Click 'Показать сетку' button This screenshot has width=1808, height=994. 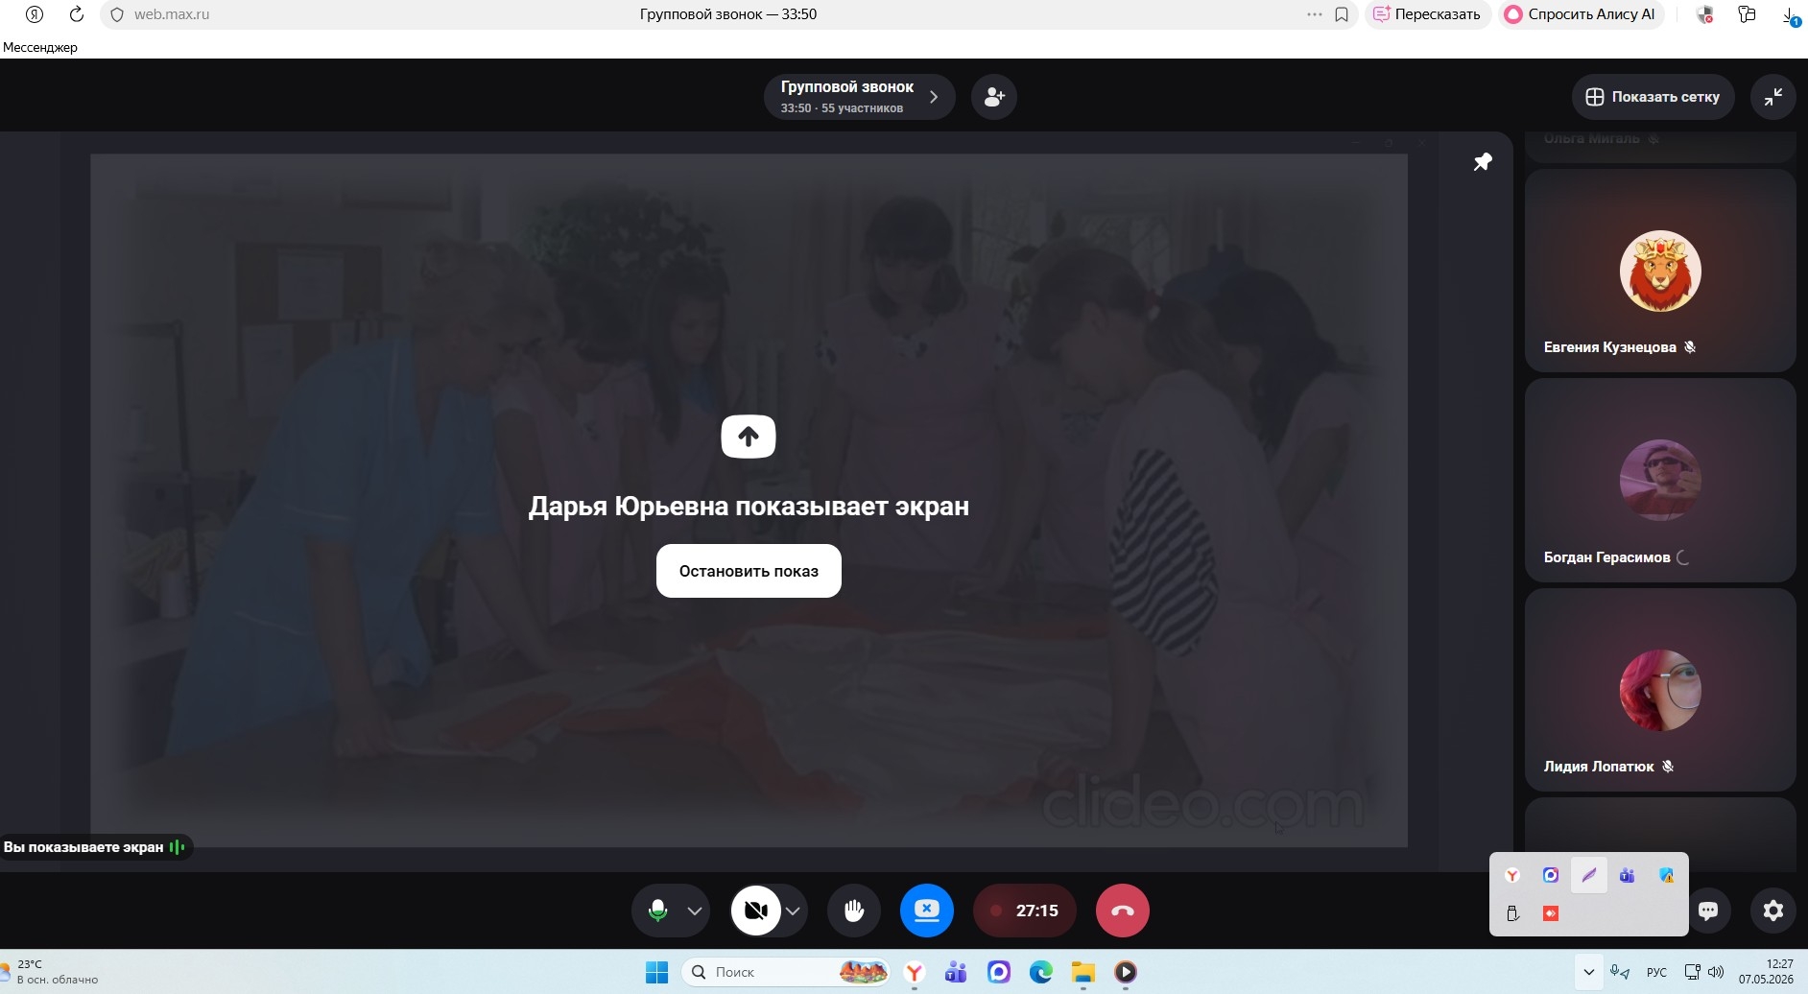(x=1653, y=97)
